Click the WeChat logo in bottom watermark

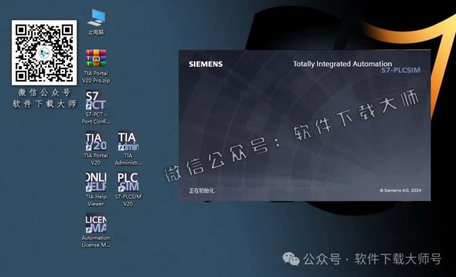point(292,259)
